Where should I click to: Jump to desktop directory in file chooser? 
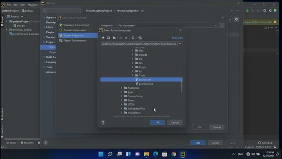[x=109, y=38]
